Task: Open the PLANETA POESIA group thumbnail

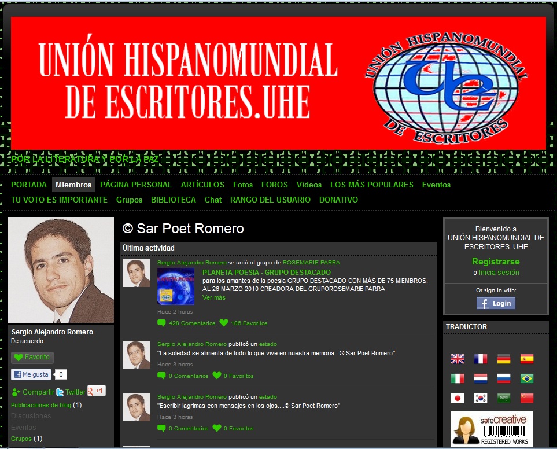Action: pos(176,286)
